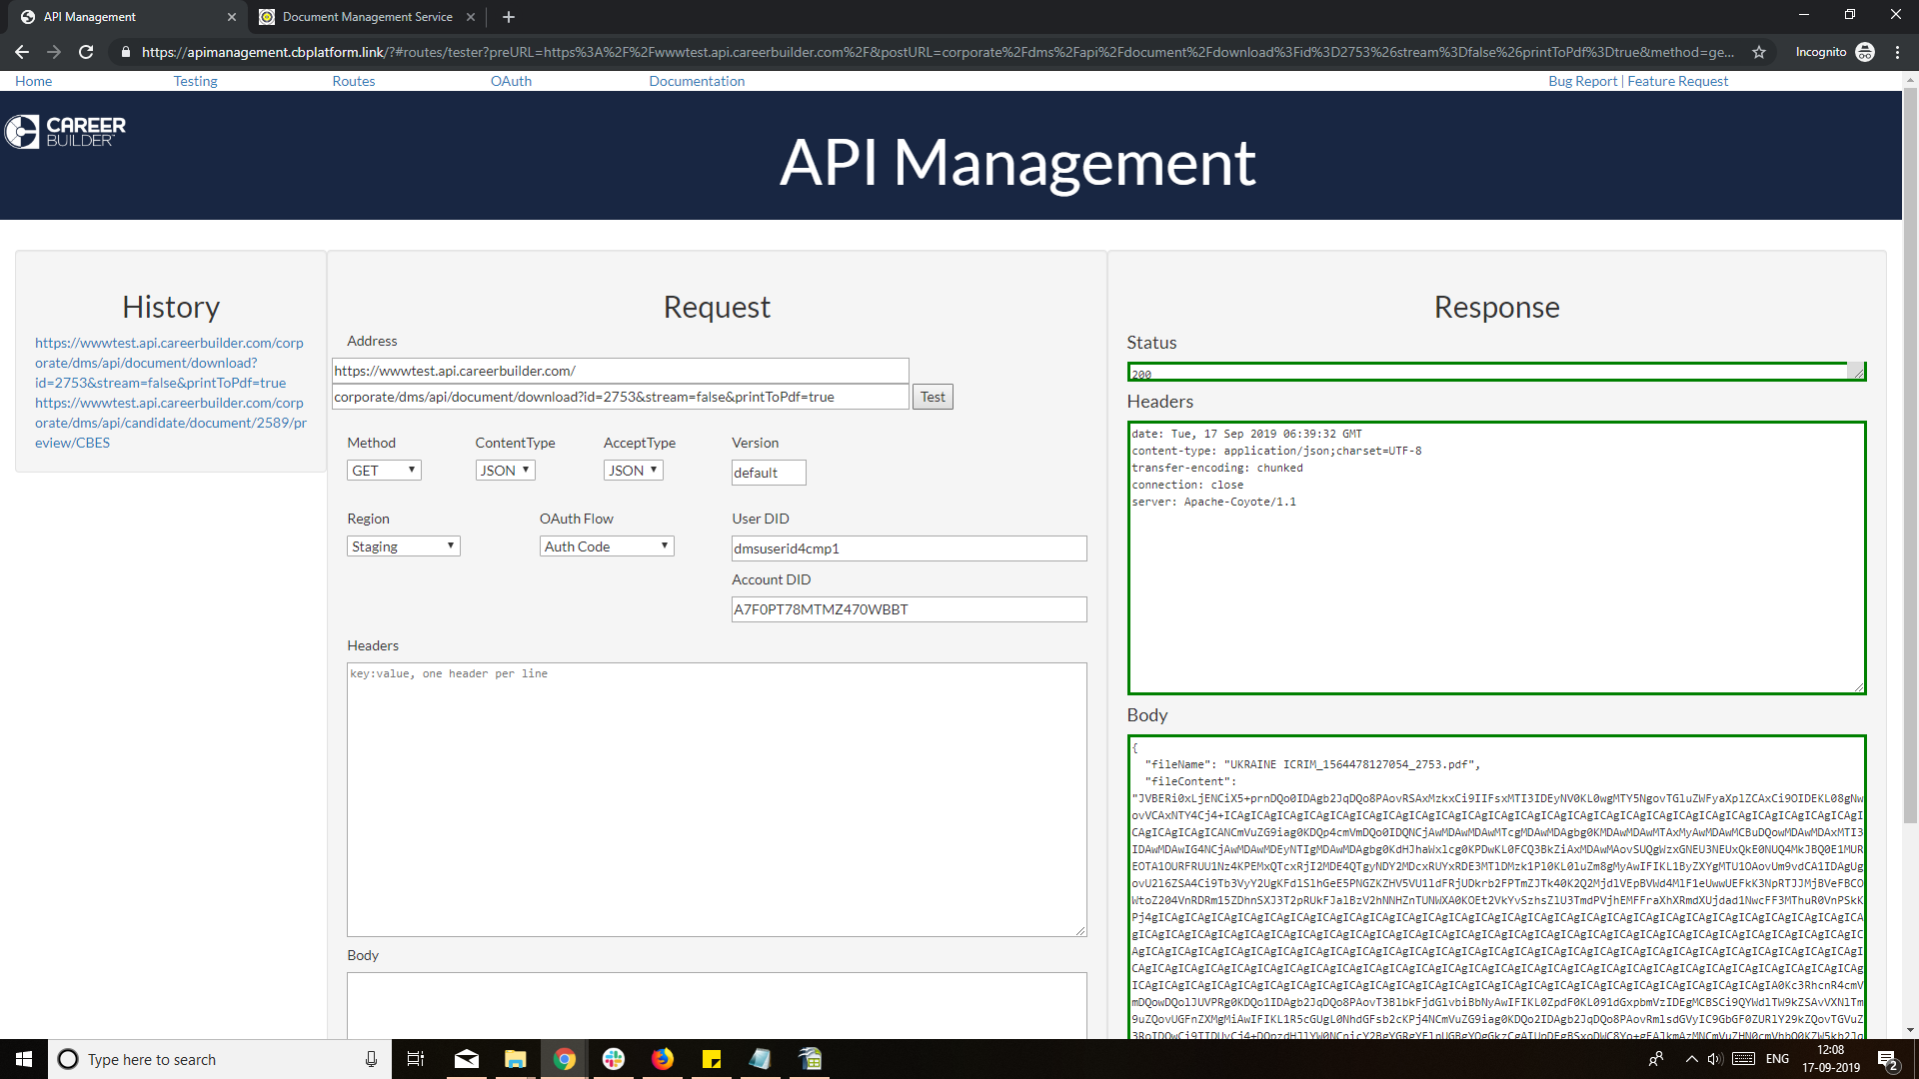This screenshot has width=1919, height=1079.
Task: Open the OAuth menu item
Action: [x=511, y=81]
